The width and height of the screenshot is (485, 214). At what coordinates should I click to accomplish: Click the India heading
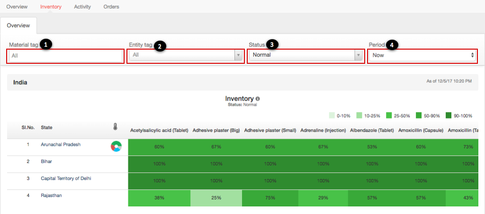click(20, 82)
